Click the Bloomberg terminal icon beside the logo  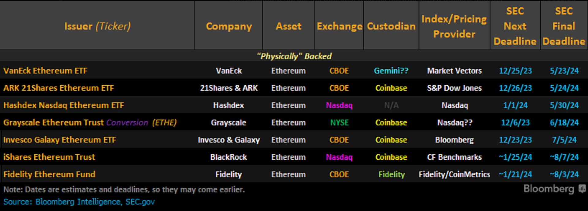[582, 189]
